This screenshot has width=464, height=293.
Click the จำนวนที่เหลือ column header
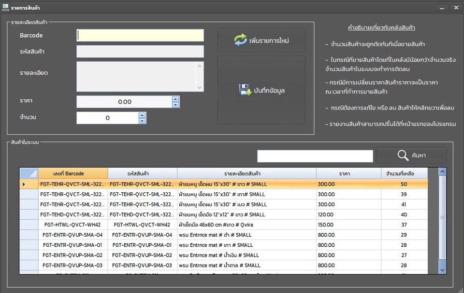pos(404,173)
